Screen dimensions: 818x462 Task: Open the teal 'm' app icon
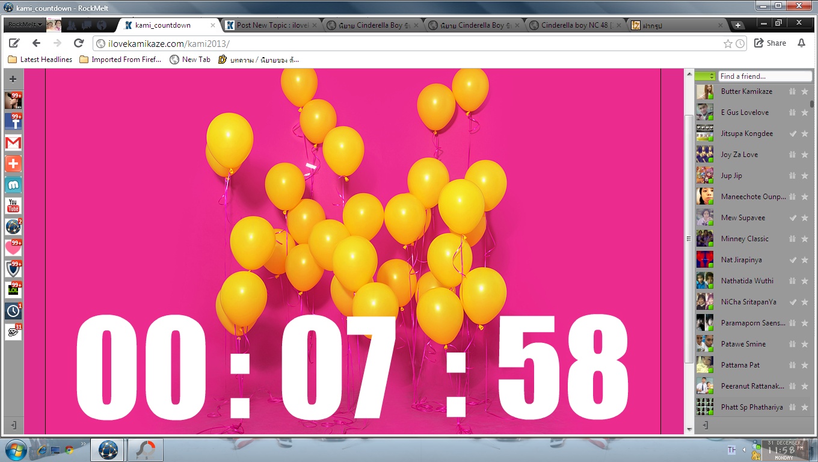[13, 185]
